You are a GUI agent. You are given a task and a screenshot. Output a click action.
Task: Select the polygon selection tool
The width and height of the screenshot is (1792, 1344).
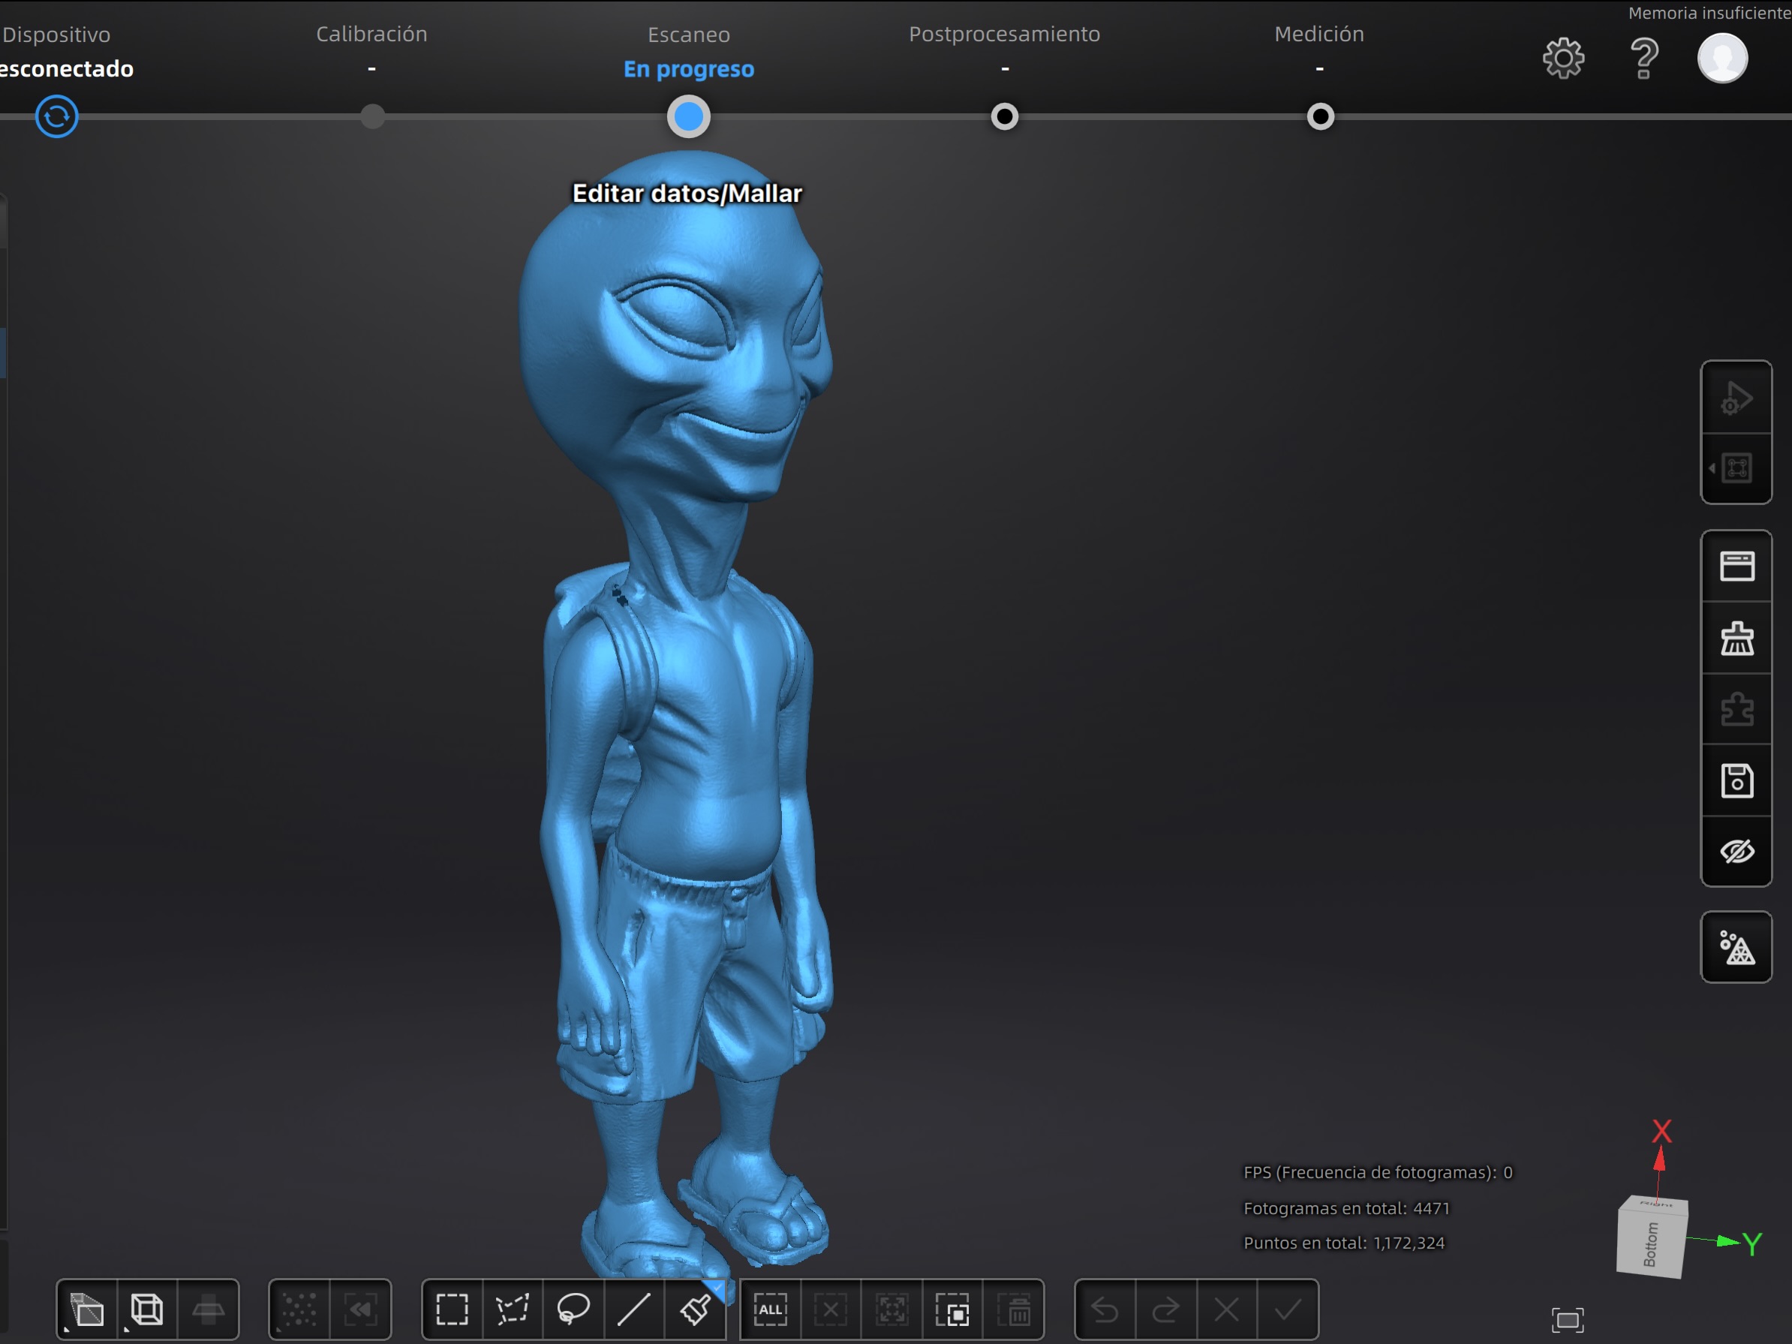click(x=513, y=1309)
